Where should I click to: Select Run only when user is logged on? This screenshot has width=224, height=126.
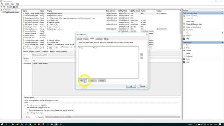[25, 105]
